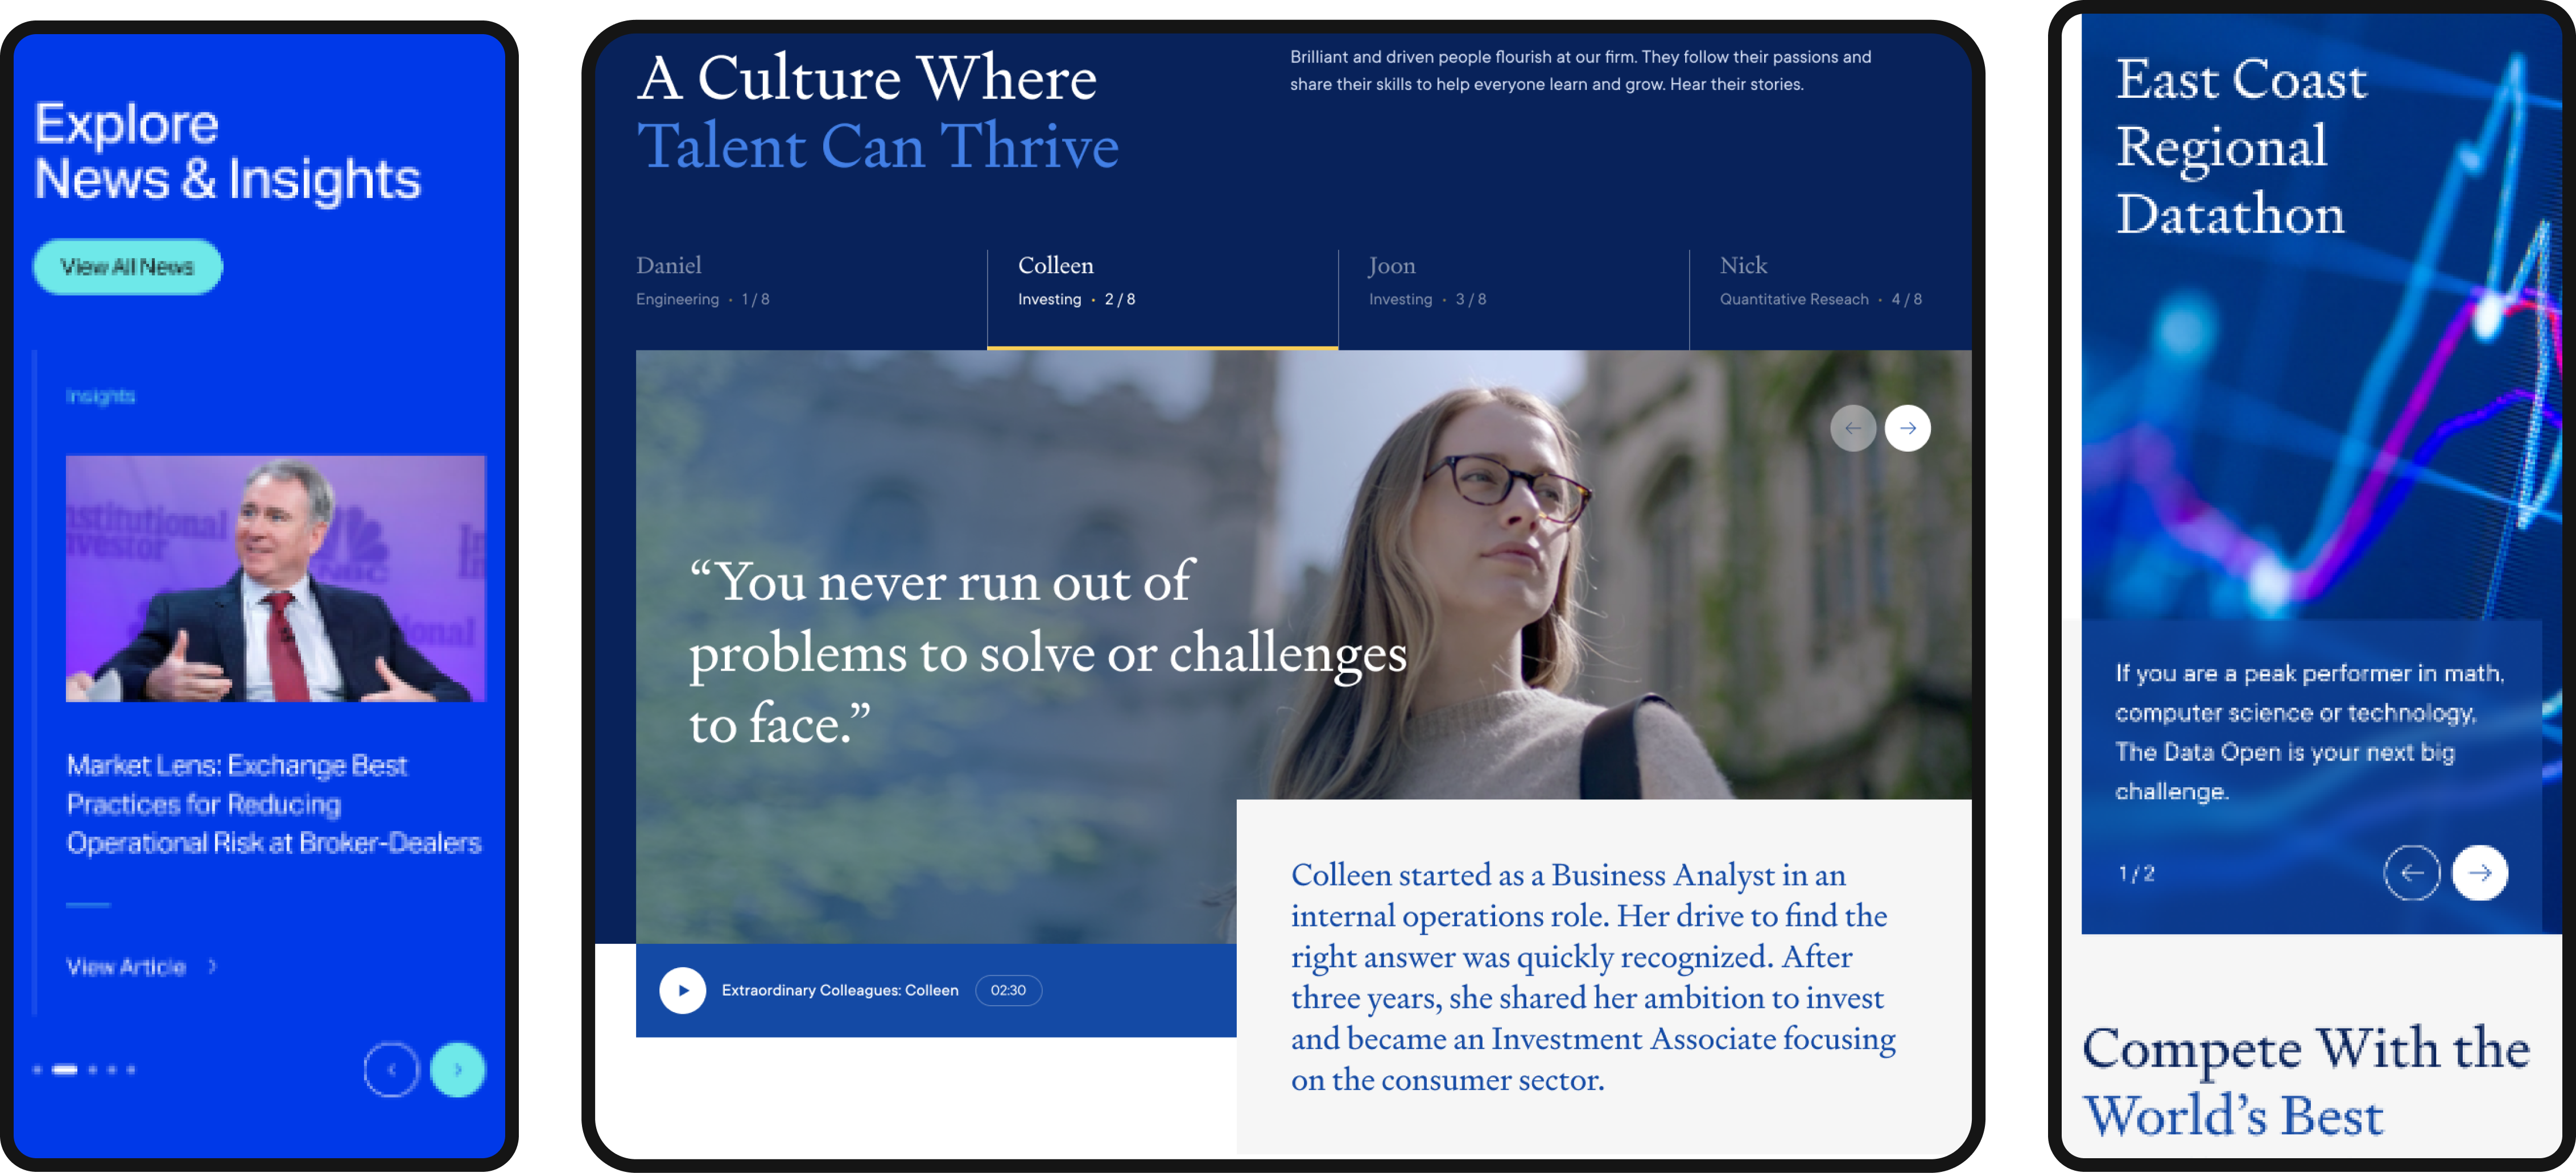Switch to the Daniel Engineering tab
This screenshot has height=1173, width=2576.
pos(811,299)
